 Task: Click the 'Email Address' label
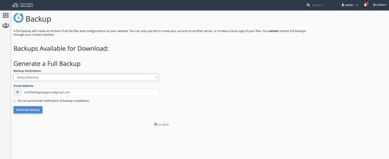[23, 86]
